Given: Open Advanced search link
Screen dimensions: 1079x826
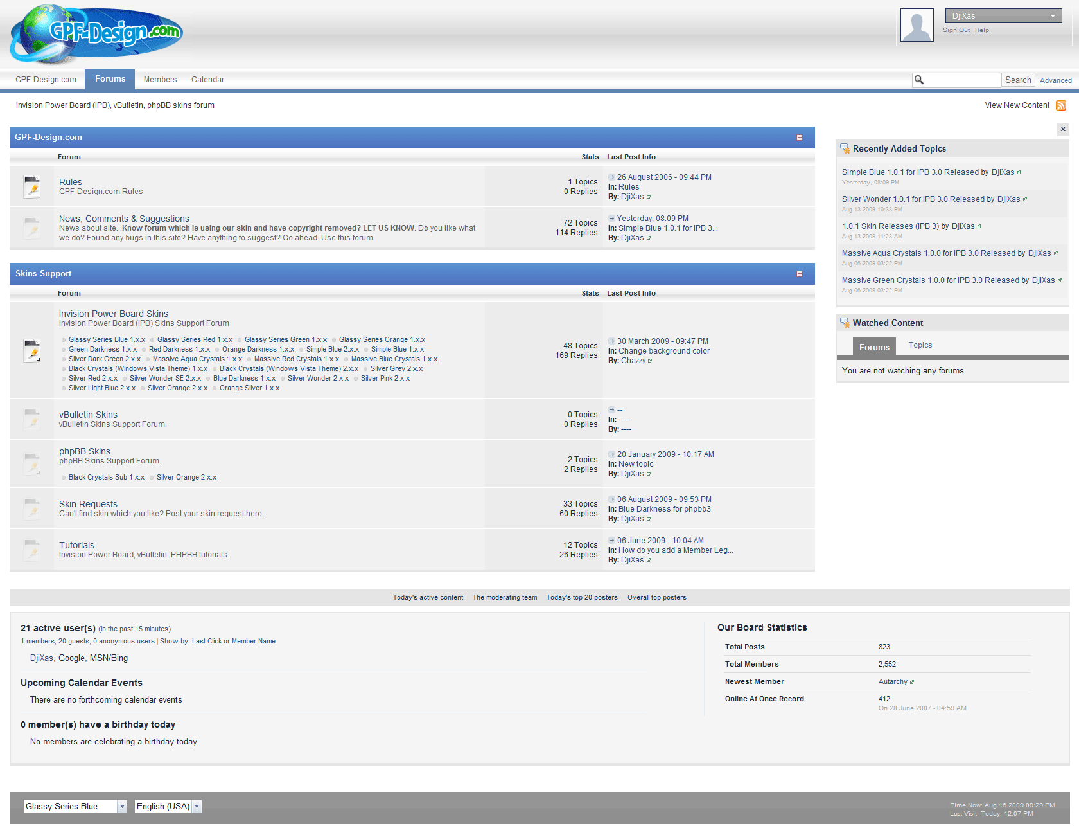Looking at the screenshot, I should click(1055, 81).
